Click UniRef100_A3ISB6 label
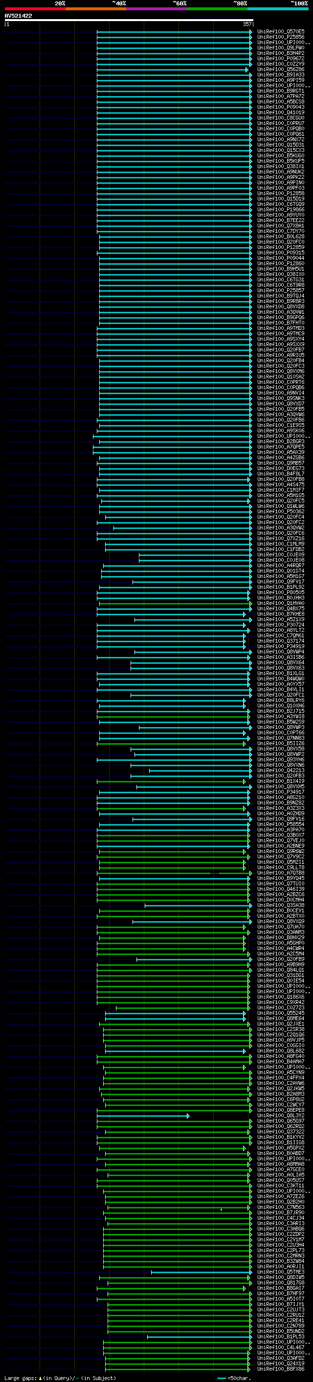The width and height of the screenshot is (313, 1382). [x=281, y=656]
